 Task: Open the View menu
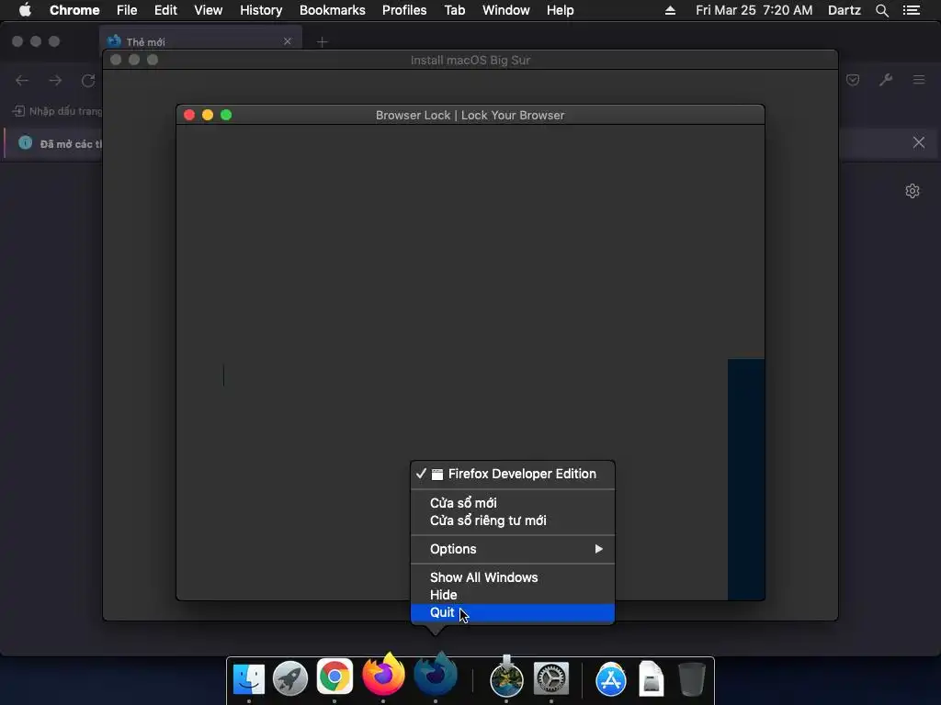coord(209,10)
